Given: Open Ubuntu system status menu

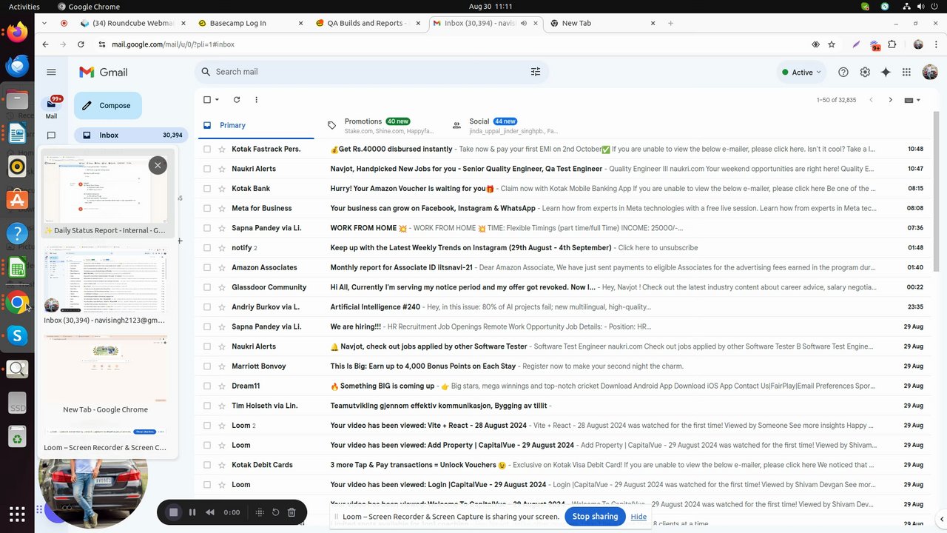Looking at the screenshot, I should point(922,7).
